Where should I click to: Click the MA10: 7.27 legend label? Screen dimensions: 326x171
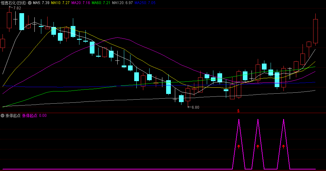click(60, 3)
